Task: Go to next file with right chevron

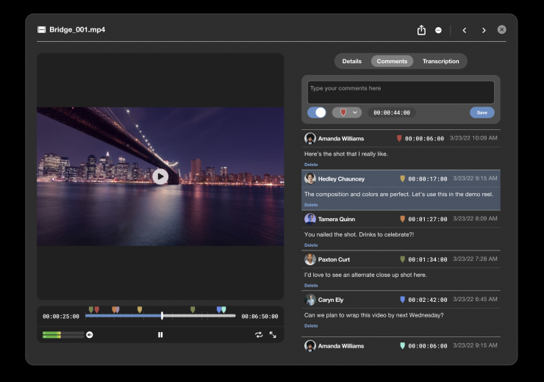Action: click(x=484, y=30)
